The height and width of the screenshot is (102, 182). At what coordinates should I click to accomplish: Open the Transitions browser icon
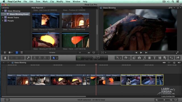click(x=149, y=58)
